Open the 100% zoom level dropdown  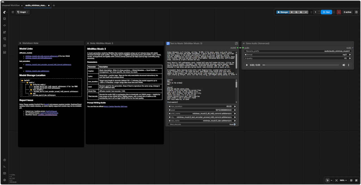click(x=343, y=180)
